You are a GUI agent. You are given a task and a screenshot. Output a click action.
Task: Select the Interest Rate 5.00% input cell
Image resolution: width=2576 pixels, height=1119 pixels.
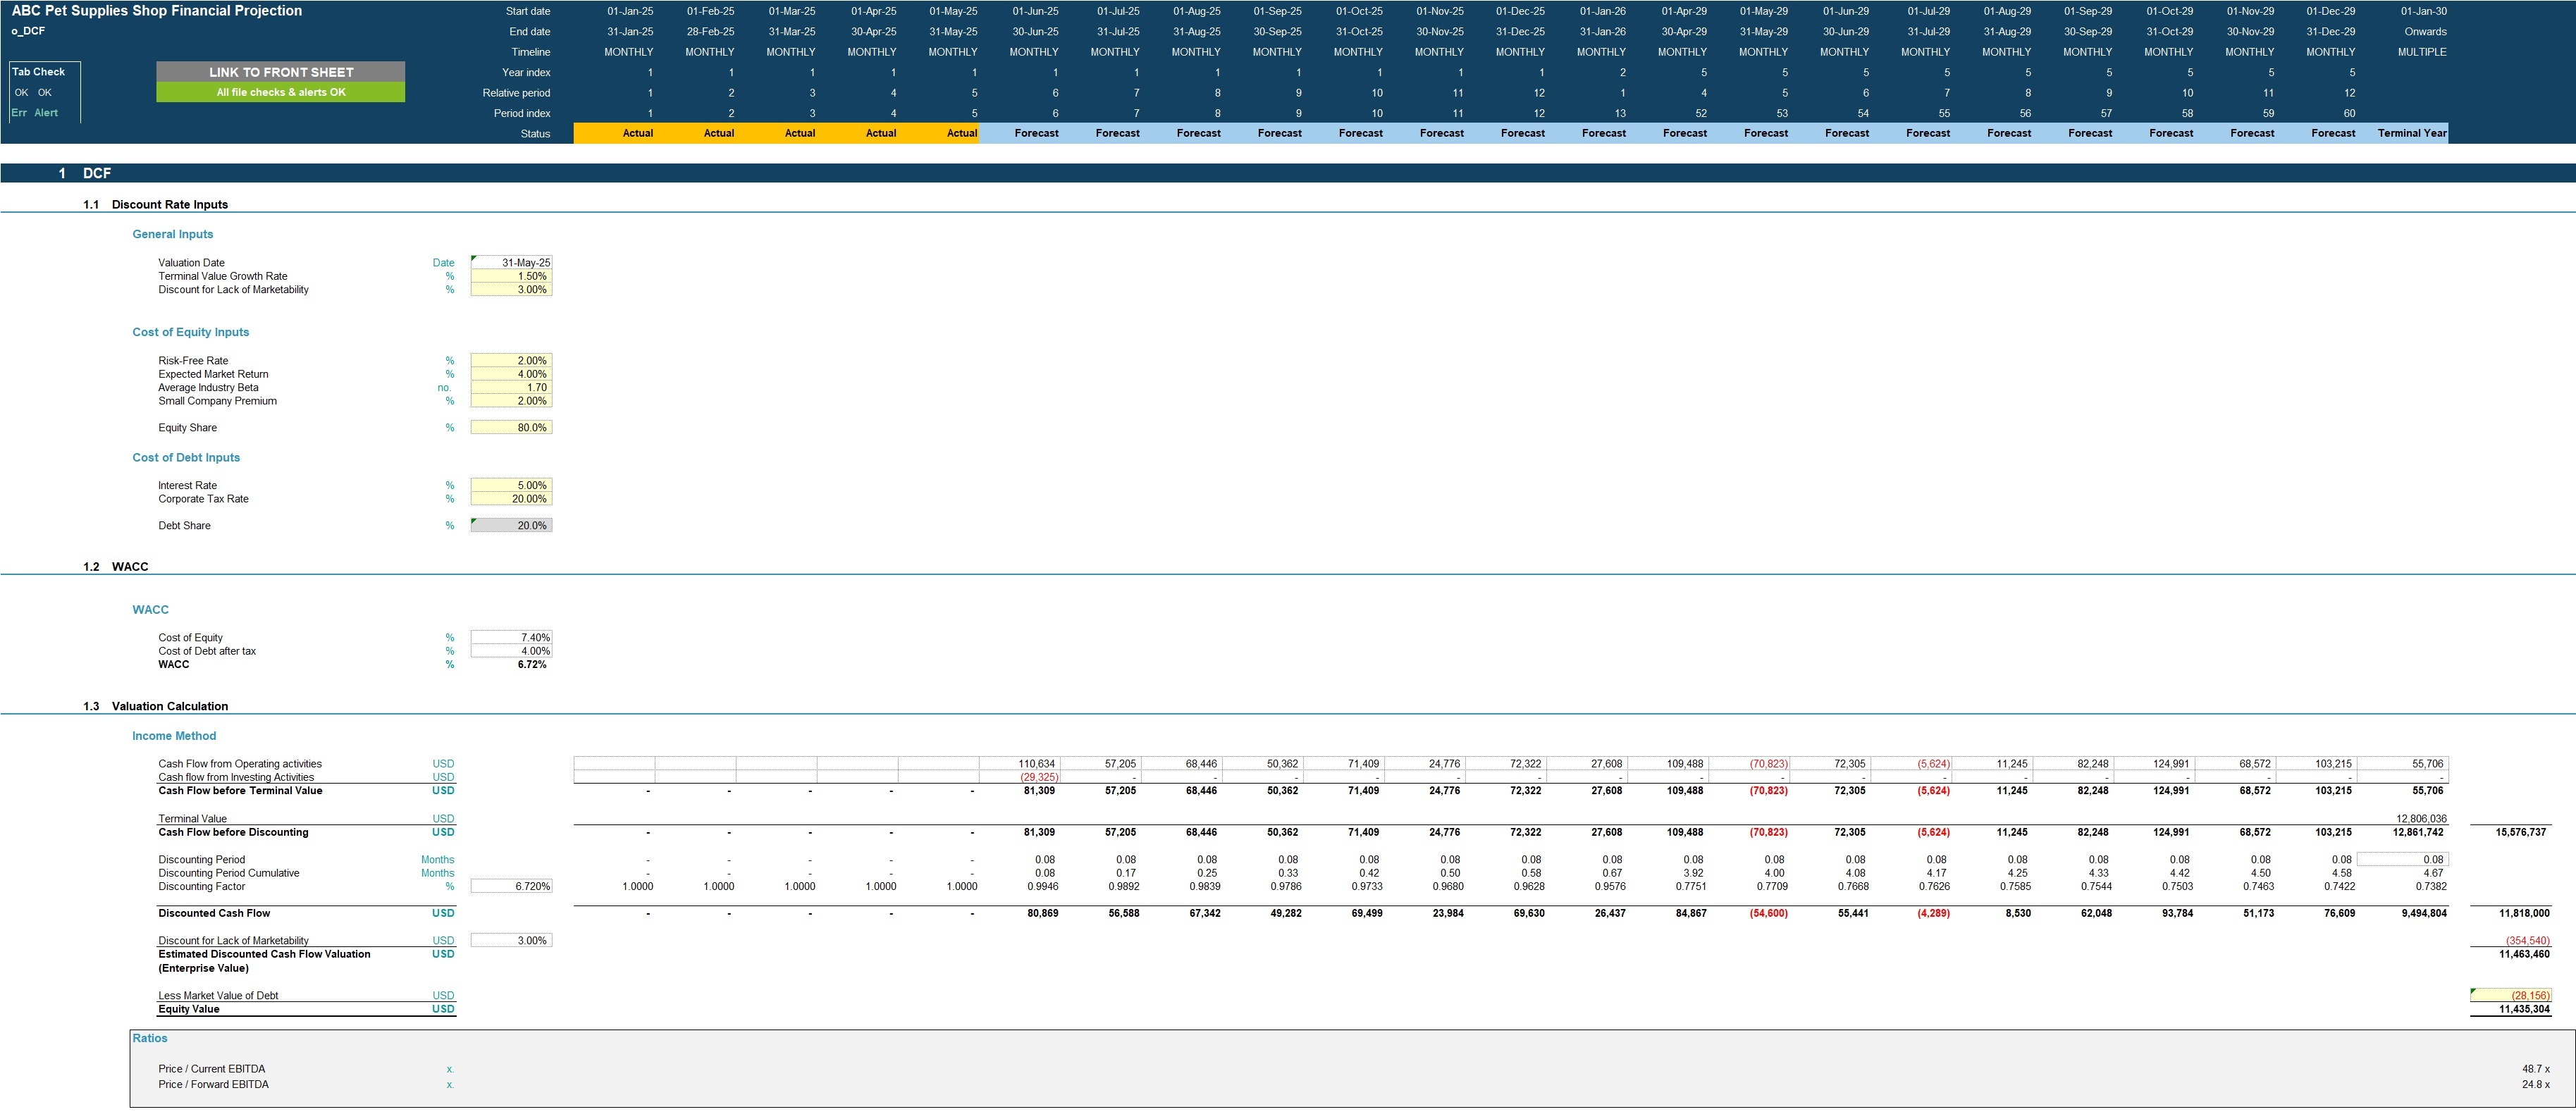click(511, 486)
